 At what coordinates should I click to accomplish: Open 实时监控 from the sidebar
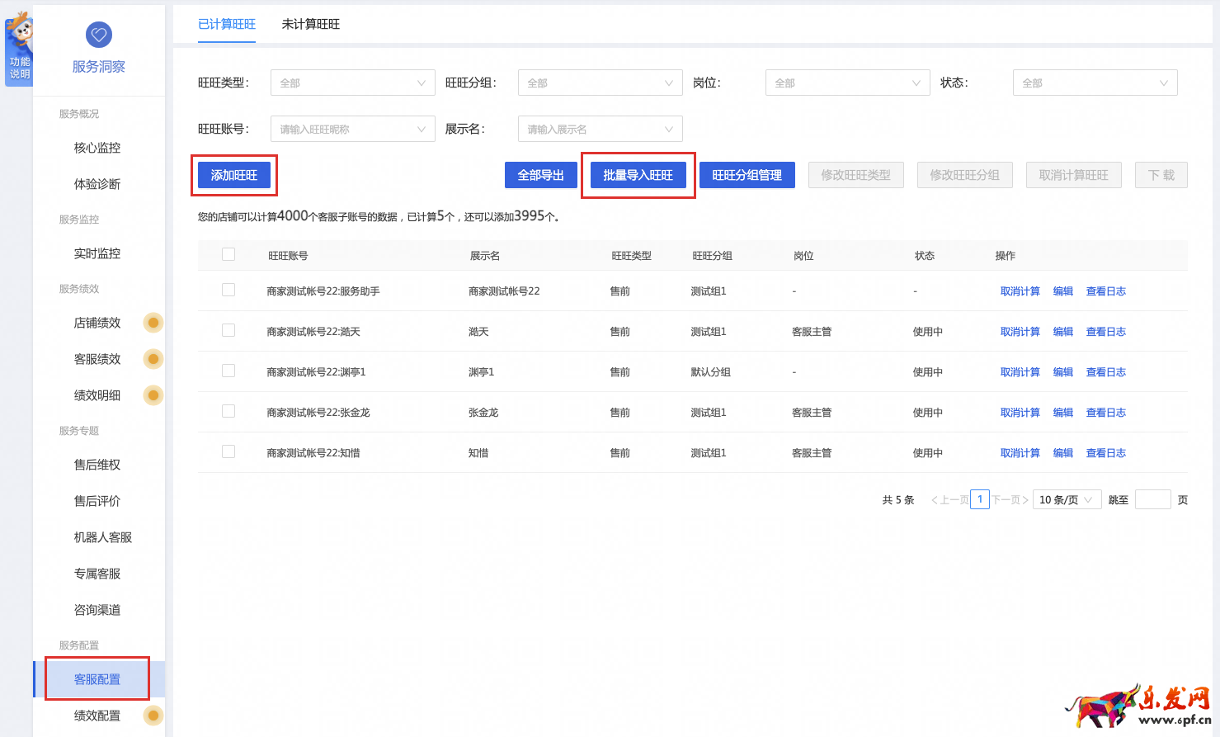[x=98, y=253]
